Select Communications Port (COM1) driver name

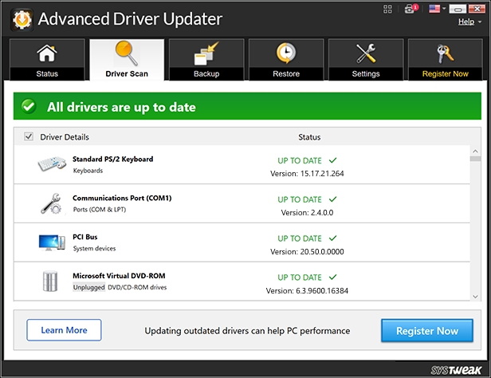click(122, 199)
